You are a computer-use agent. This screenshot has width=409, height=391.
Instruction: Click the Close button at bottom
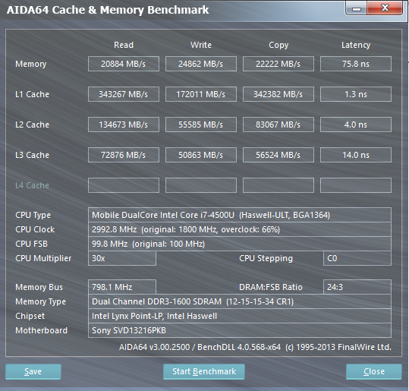(374, 371)
